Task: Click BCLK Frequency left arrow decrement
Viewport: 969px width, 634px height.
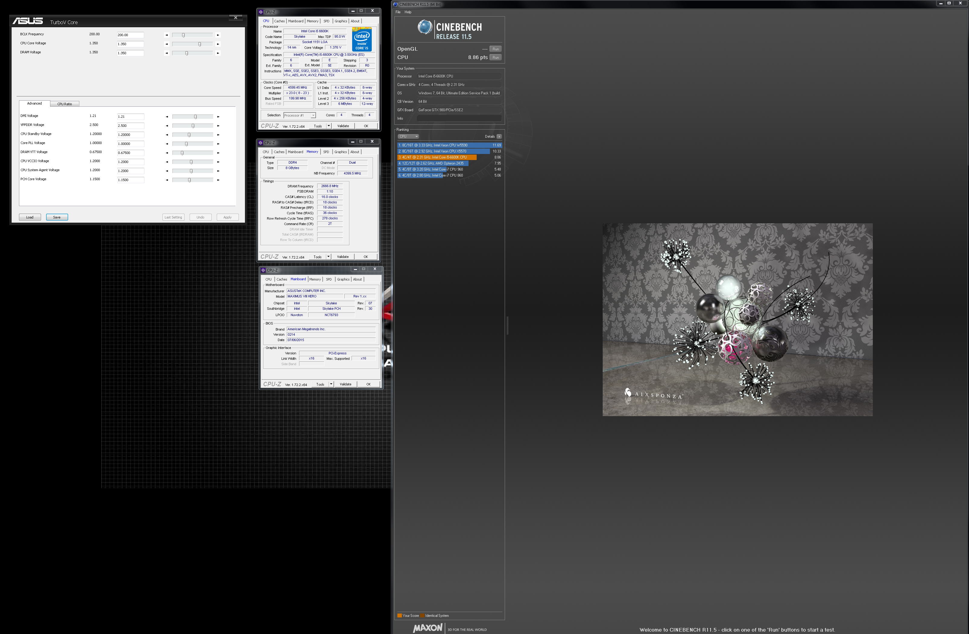Action: (166, 35)
